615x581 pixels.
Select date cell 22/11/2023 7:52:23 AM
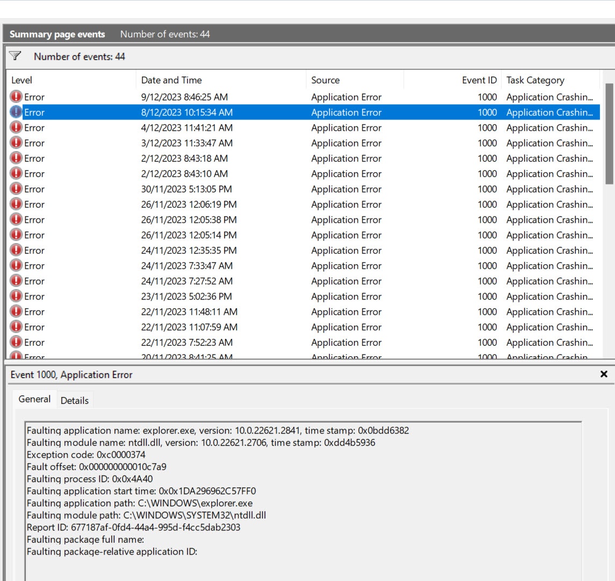pos(187,342)
